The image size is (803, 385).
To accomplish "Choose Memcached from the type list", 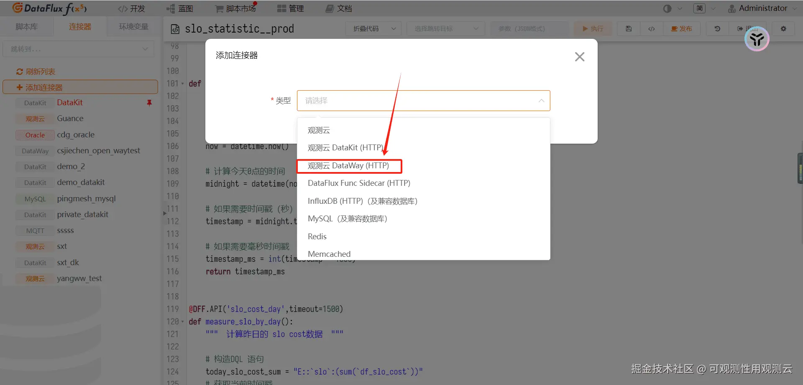I will (424, 253).
